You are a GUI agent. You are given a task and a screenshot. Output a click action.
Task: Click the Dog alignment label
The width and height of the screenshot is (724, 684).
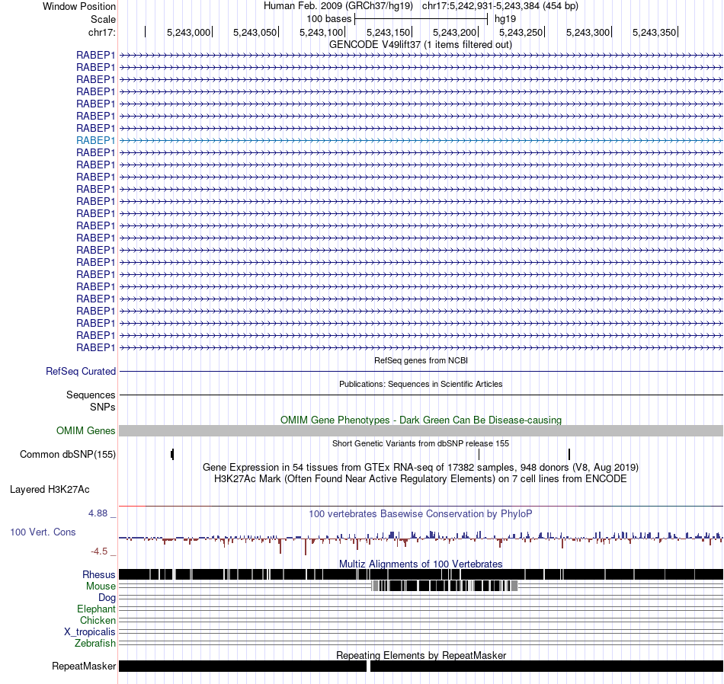coord(107,598)
